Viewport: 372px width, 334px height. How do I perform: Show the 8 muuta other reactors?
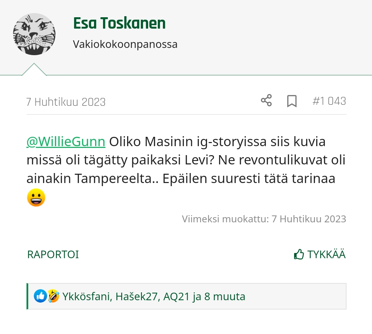point(225,296)
